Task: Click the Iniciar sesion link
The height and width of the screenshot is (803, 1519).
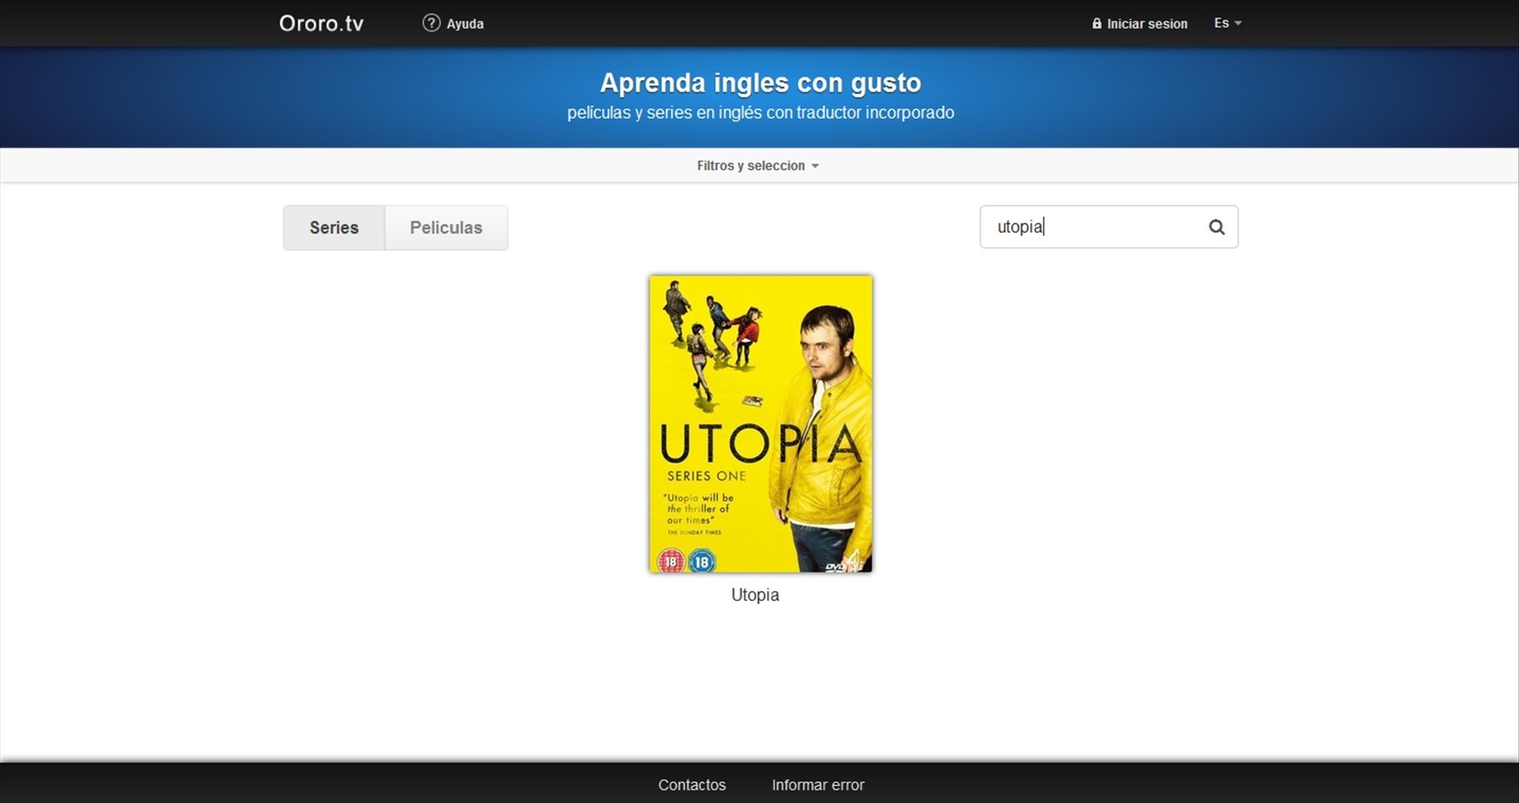Action: tap(1140, 24)
